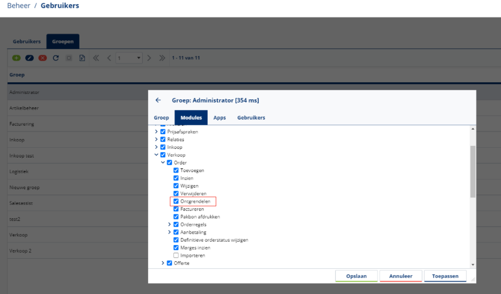
Task: Click the next page arrow
Action: point(149,58)
